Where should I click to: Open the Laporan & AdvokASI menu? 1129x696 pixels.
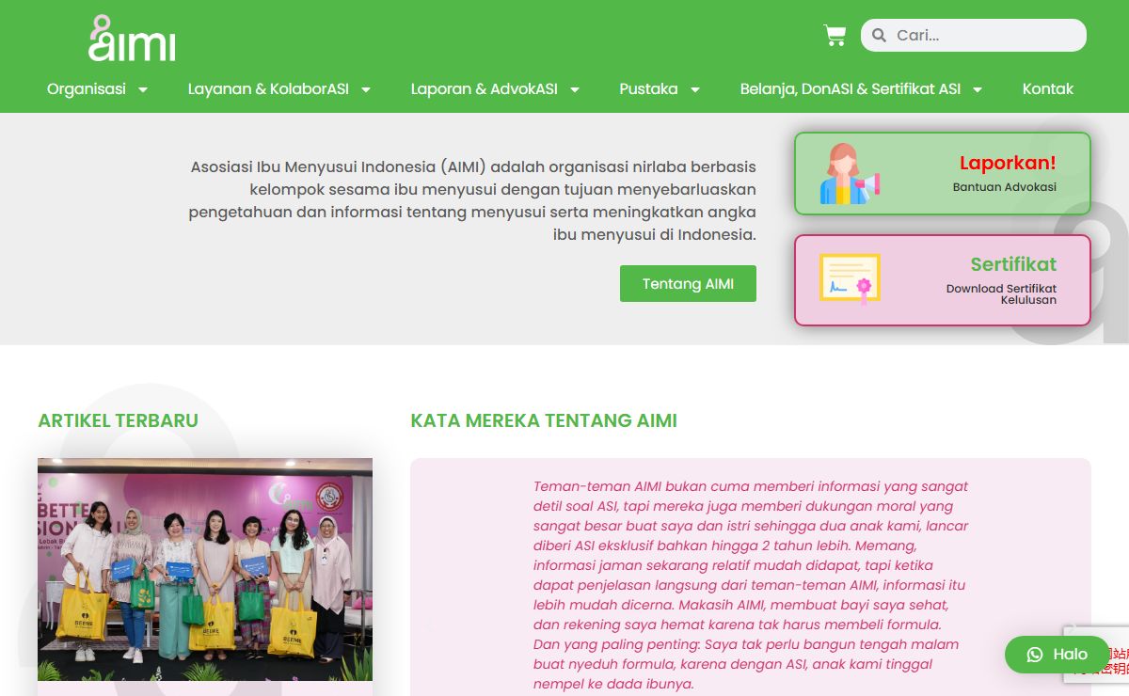(484, 89)
